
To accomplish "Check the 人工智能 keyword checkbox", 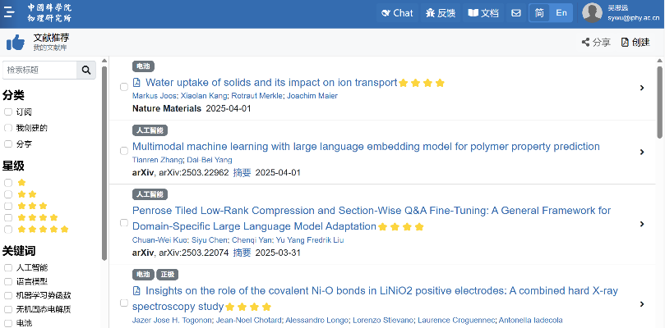I will 7,267.
